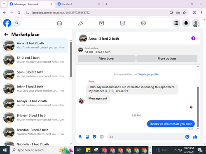
Task: Open the View buyer profile link
Action: (x=148, y=74)
